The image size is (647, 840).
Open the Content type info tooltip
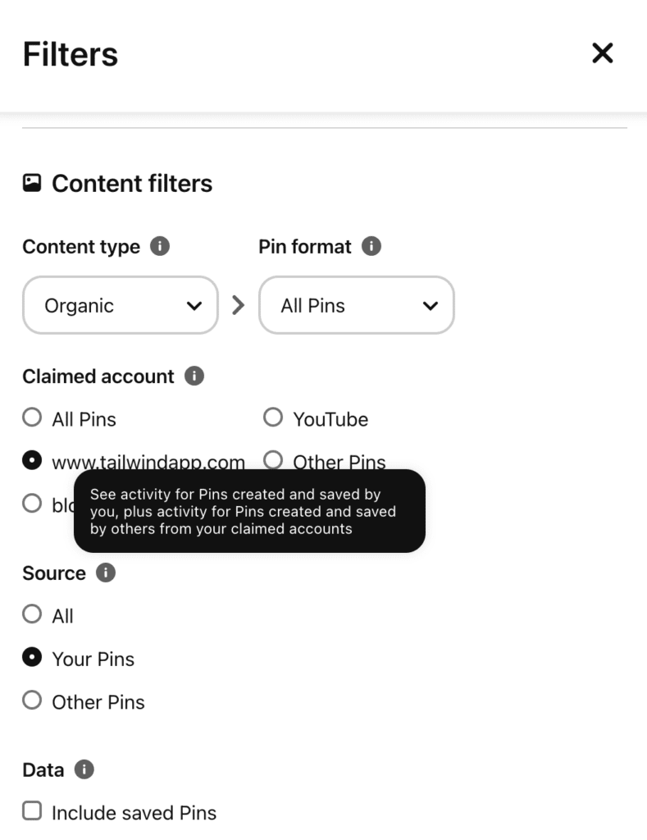coord(162,246)
